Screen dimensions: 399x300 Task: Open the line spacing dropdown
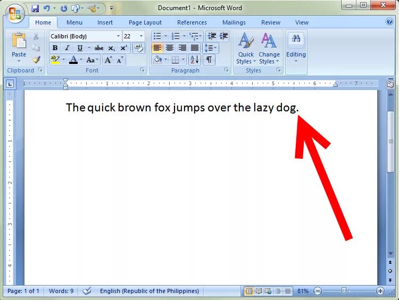pyautogui.click(x=211, y=48)
